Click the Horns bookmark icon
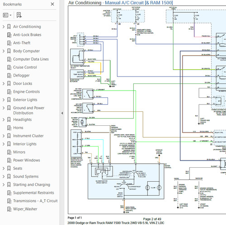The height and width of the screenshot is (225, 226). (x=9, y=128)
